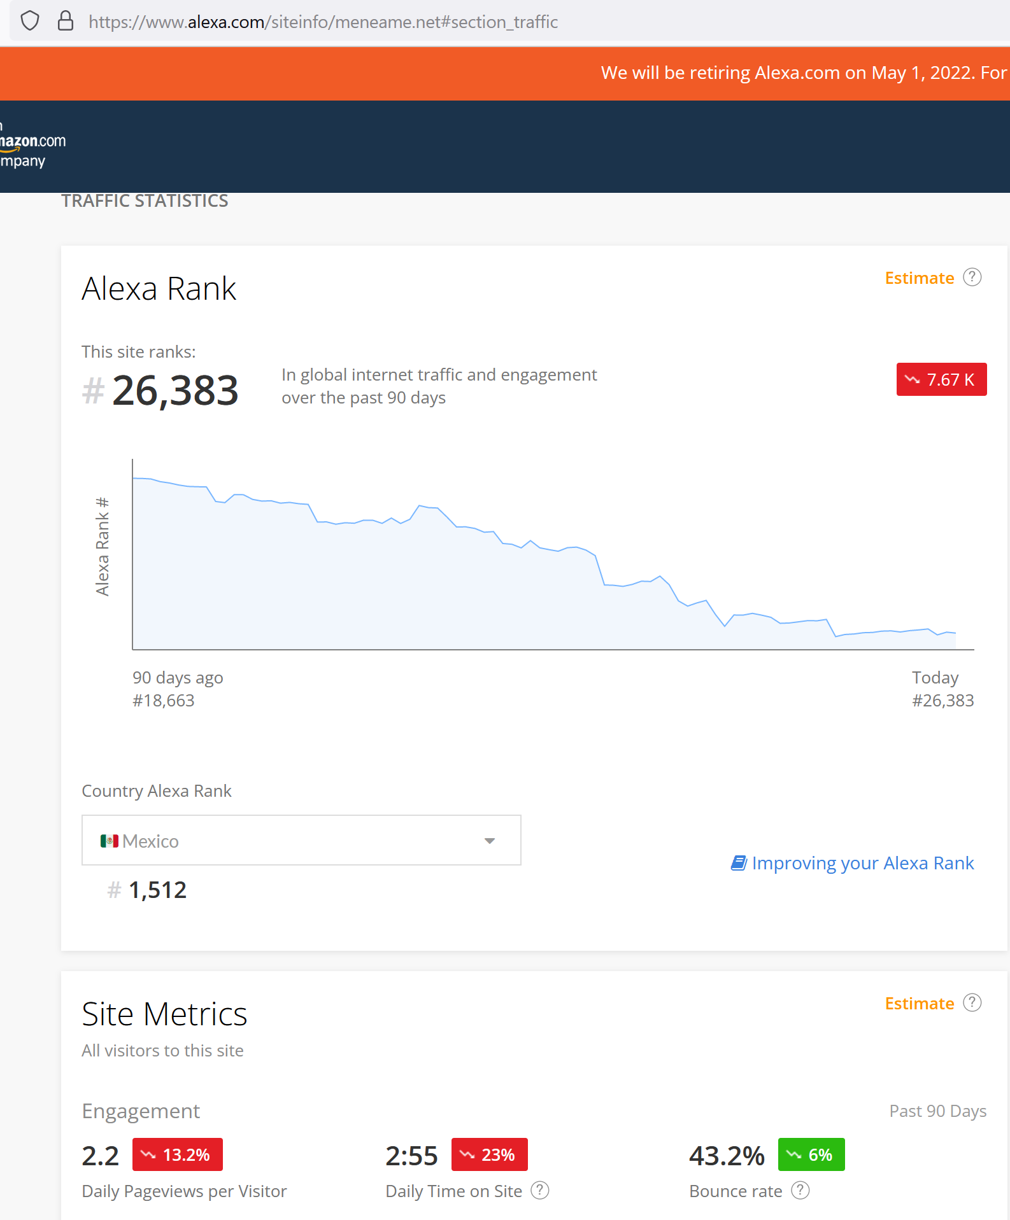Viewport: 1010px width, 1220px height.
Task: Click the Site Metrics heading
Action: [164, 1014]
